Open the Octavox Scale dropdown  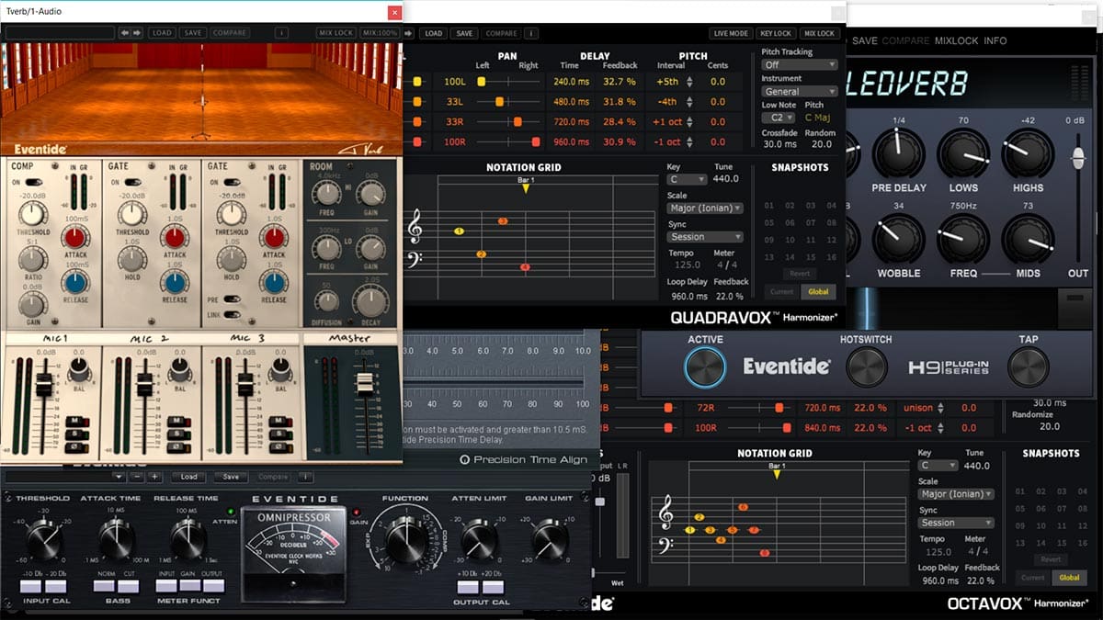pos(957,494)
